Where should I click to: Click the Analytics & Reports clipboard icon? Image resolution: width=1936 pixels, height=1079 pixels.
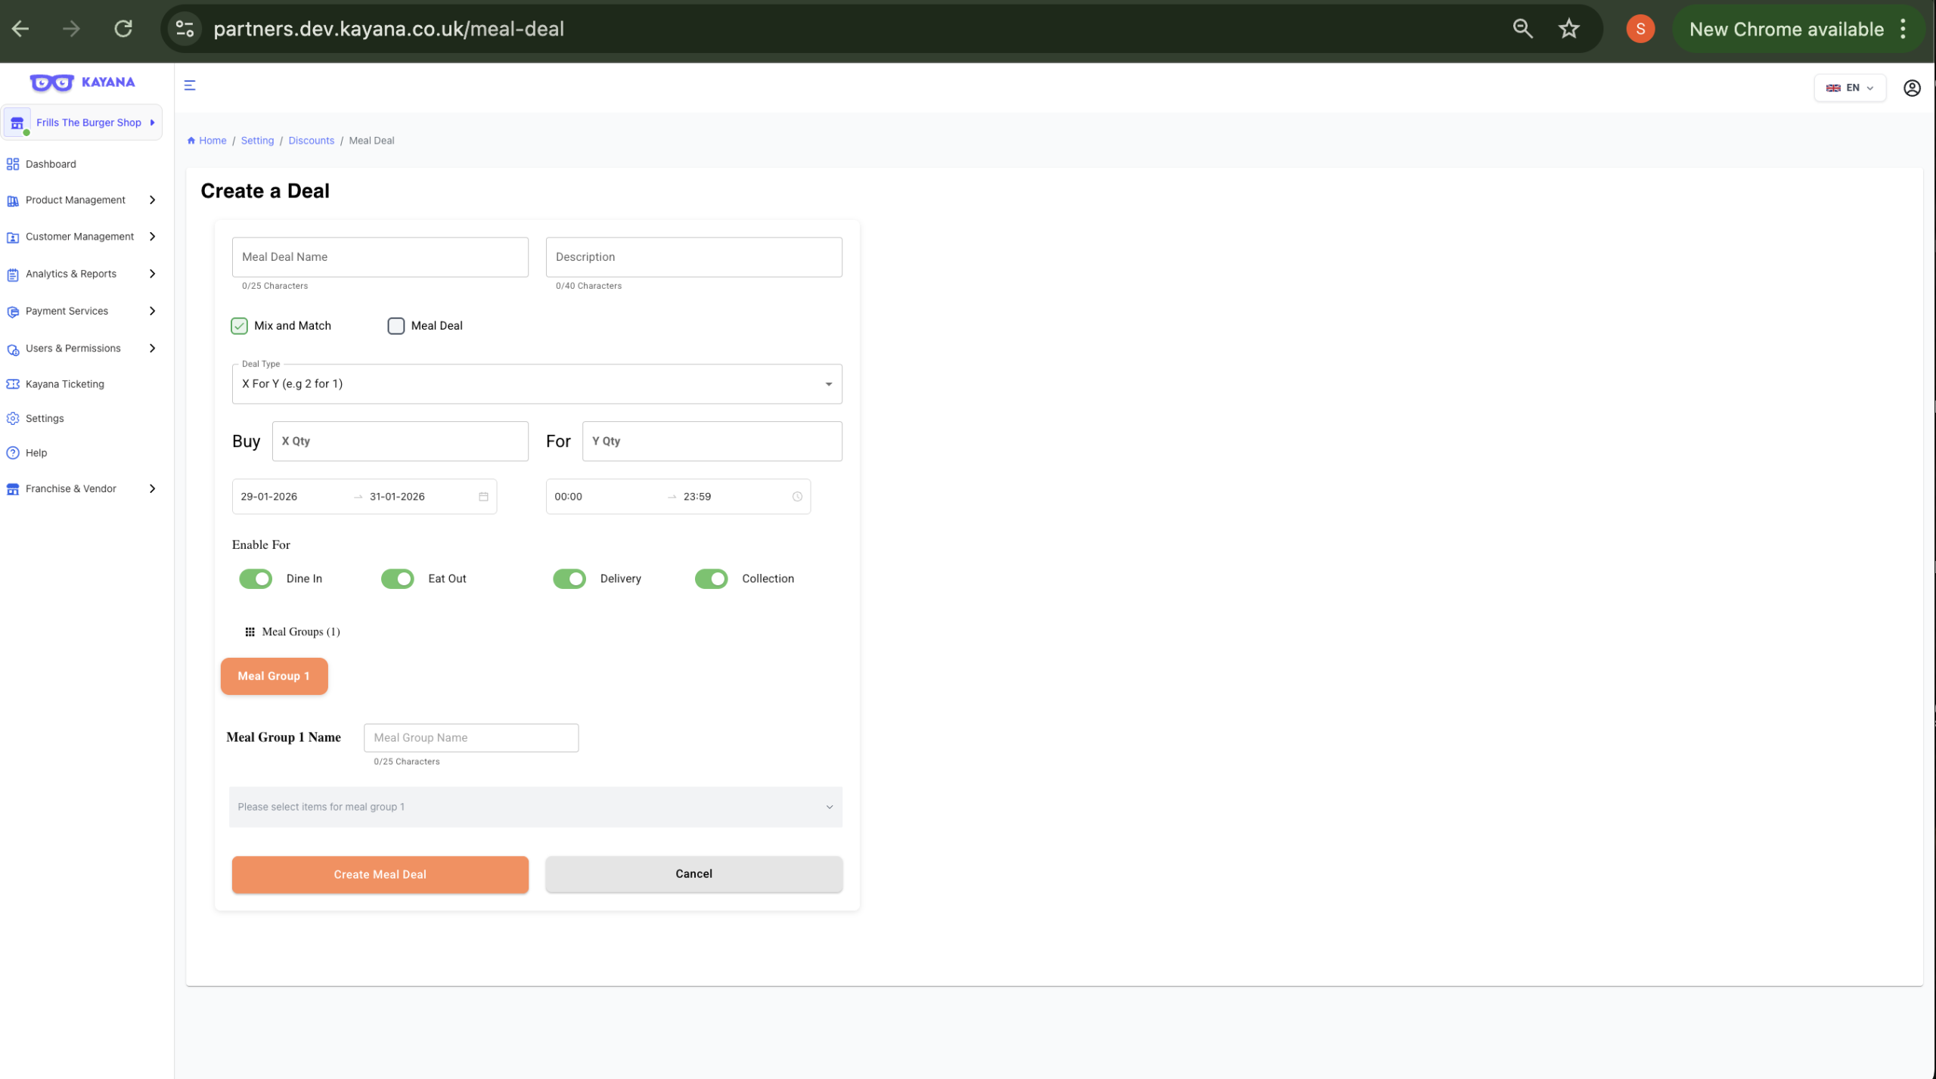coord(13,274)
